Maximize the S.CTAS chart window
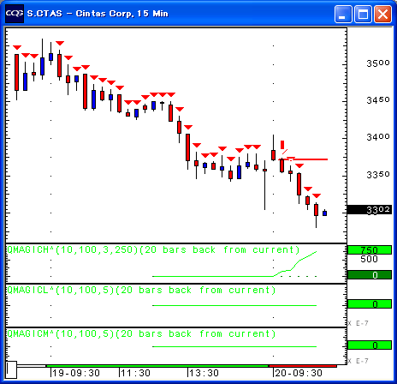Viewport: 397px width, 384px height. (x=363, y=14)
